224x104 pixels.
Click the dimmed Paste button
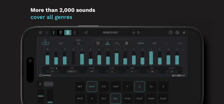tap(166, 43)
